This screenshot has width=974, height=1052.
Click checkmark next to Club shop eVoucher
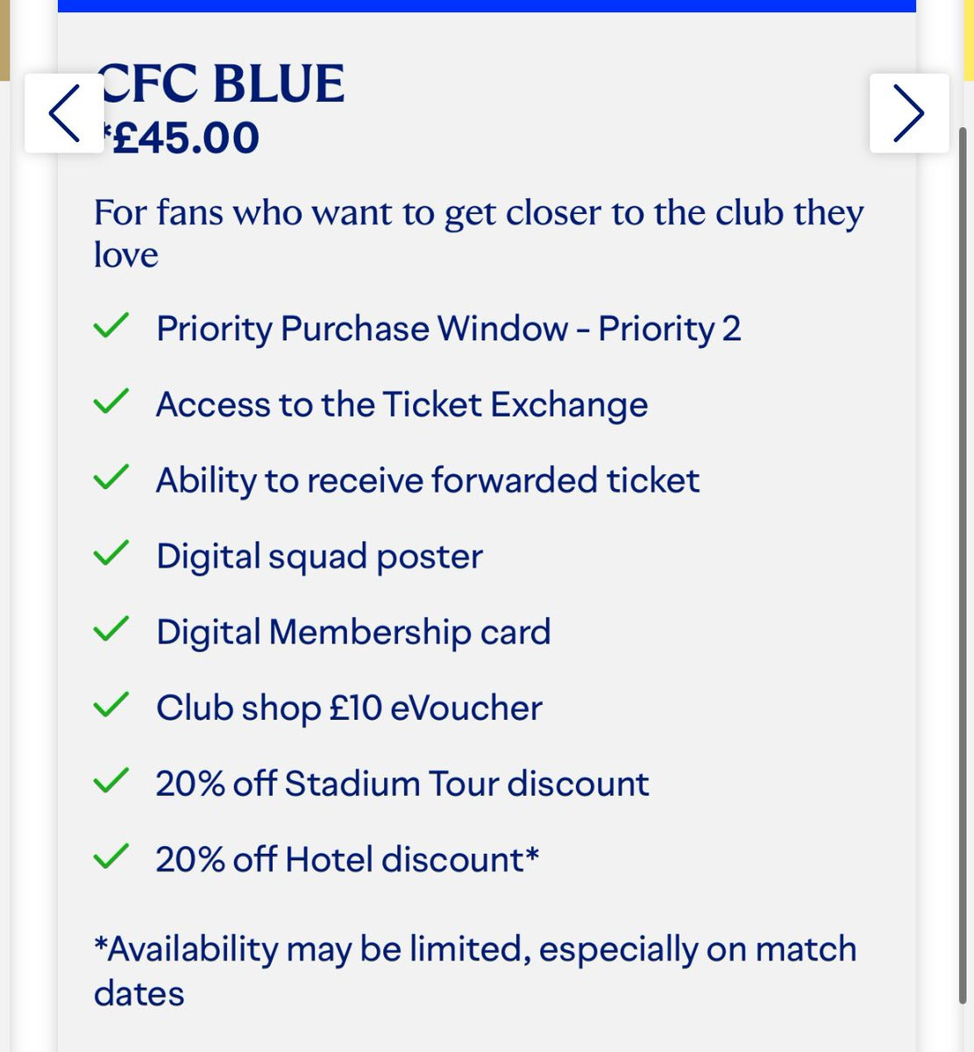(110, 706)
